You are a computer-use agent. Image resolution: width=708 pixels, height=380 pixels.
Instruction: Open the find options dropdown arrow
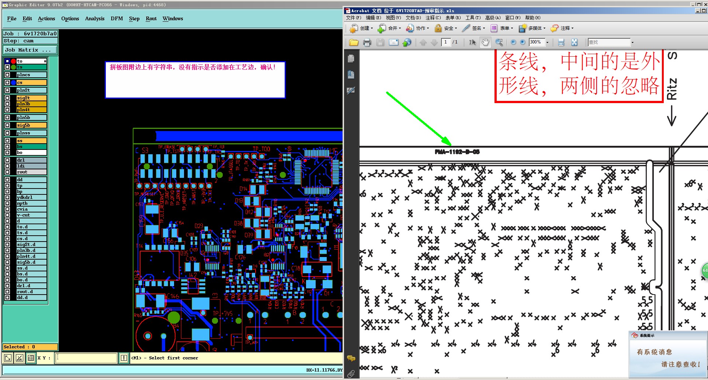click(632, 42)
